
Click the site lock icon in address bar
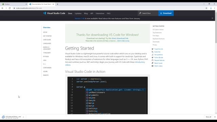[14, 8]
